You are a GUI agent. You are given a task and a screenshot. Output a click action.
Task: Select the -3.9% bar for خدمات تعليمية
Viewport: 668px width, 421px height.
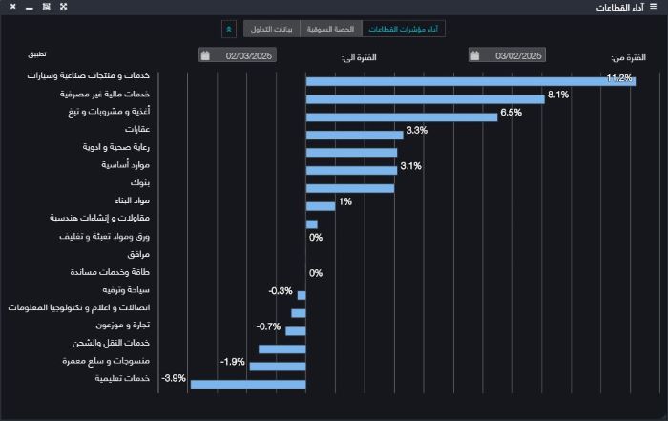(x=248, y=385)
